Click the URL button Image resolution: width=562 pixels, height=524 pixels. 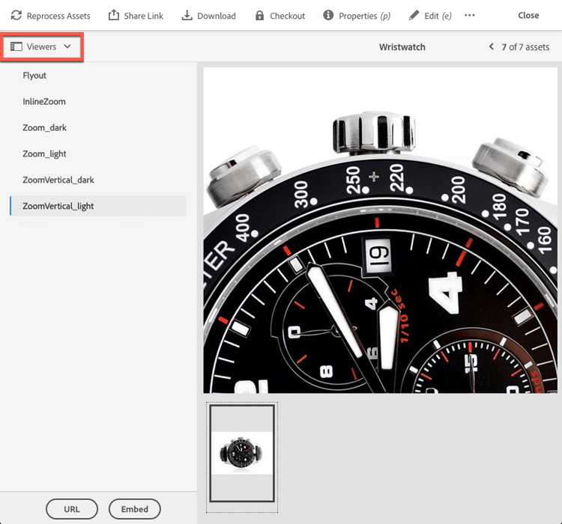72,509
